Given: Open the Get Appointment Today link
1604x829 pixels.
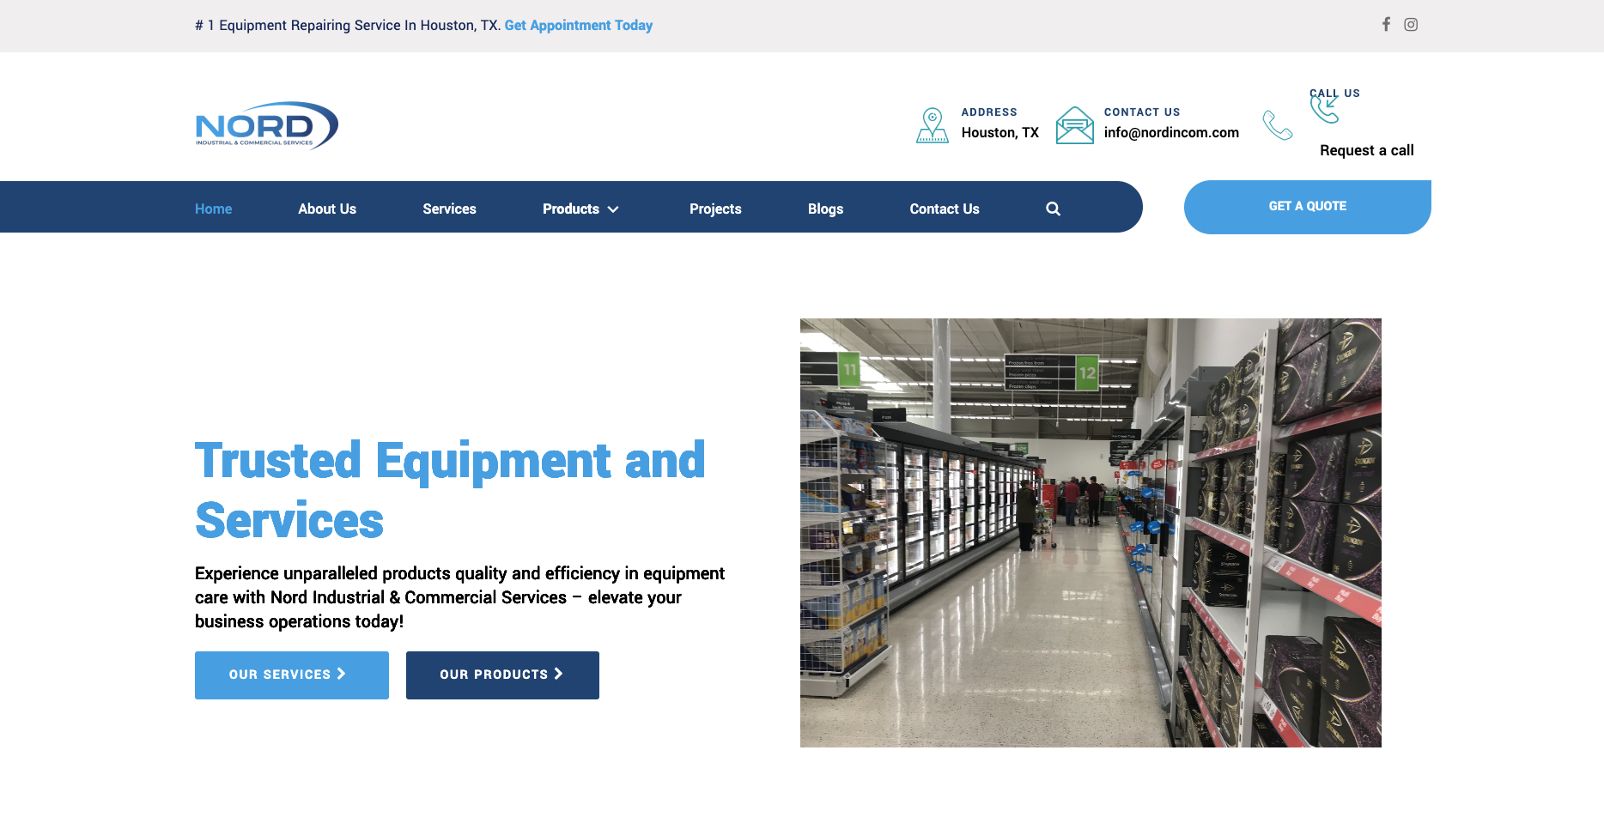Looking at the screenshot, I should [x=578, y=25].
